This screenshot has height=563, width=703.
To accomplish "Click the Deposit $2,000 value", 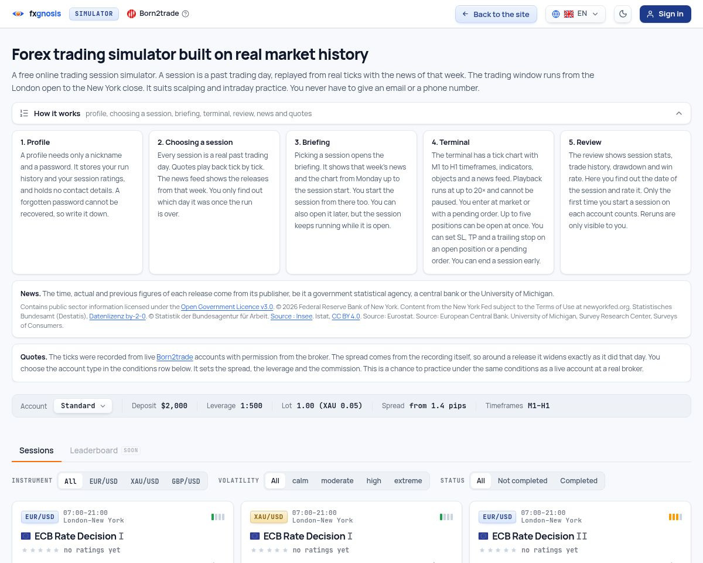I will tap(174, 406).
